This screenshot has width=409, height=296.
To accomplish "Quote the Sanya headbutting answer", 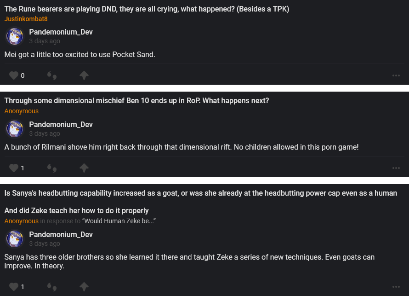I will (x=52, y=287).
